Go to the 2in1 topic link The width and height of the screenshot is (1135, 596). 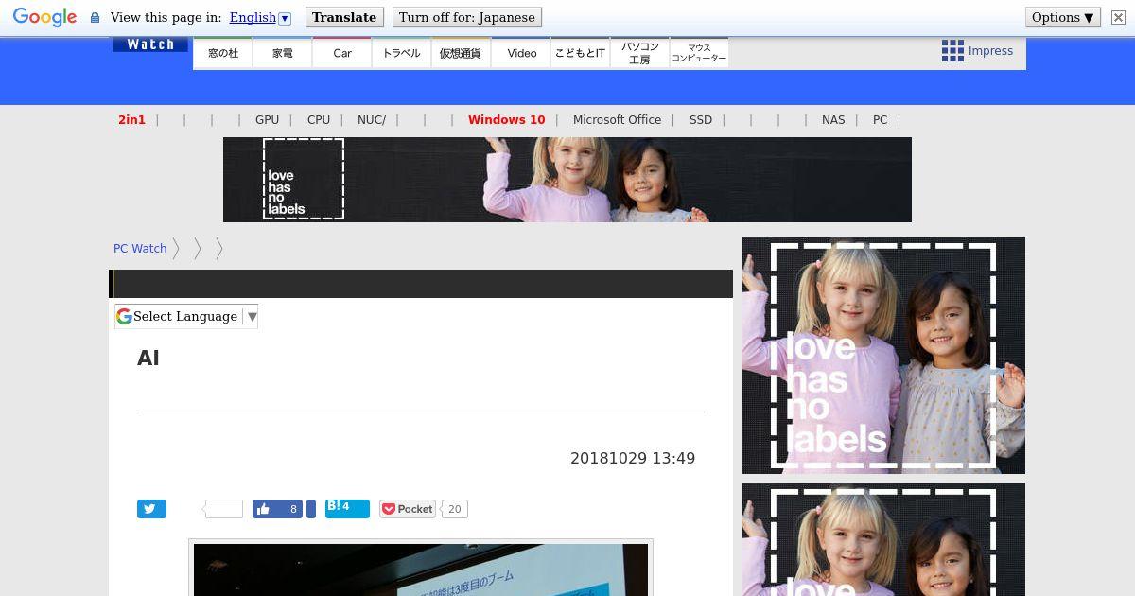pos(131,120)
